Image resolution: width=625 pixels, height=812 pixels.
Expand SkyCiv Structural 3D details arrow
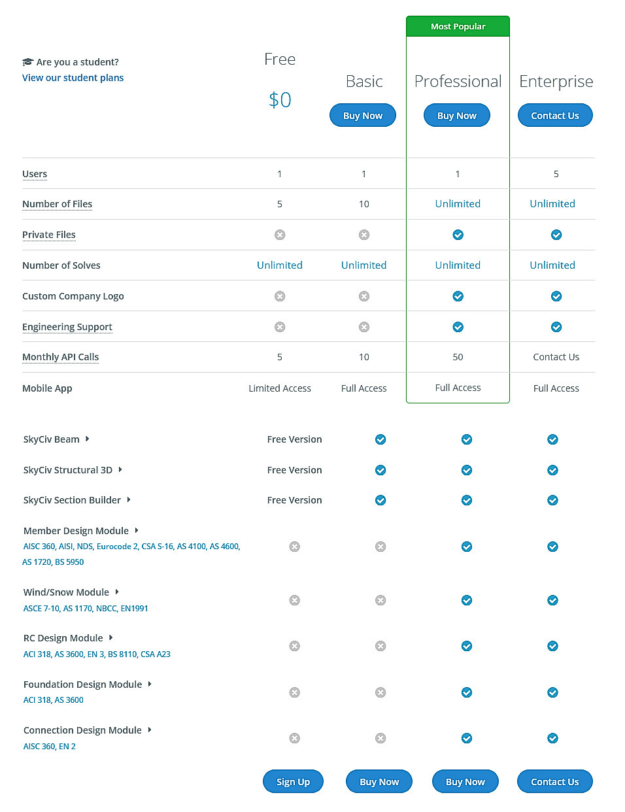(x=120, y=470)
